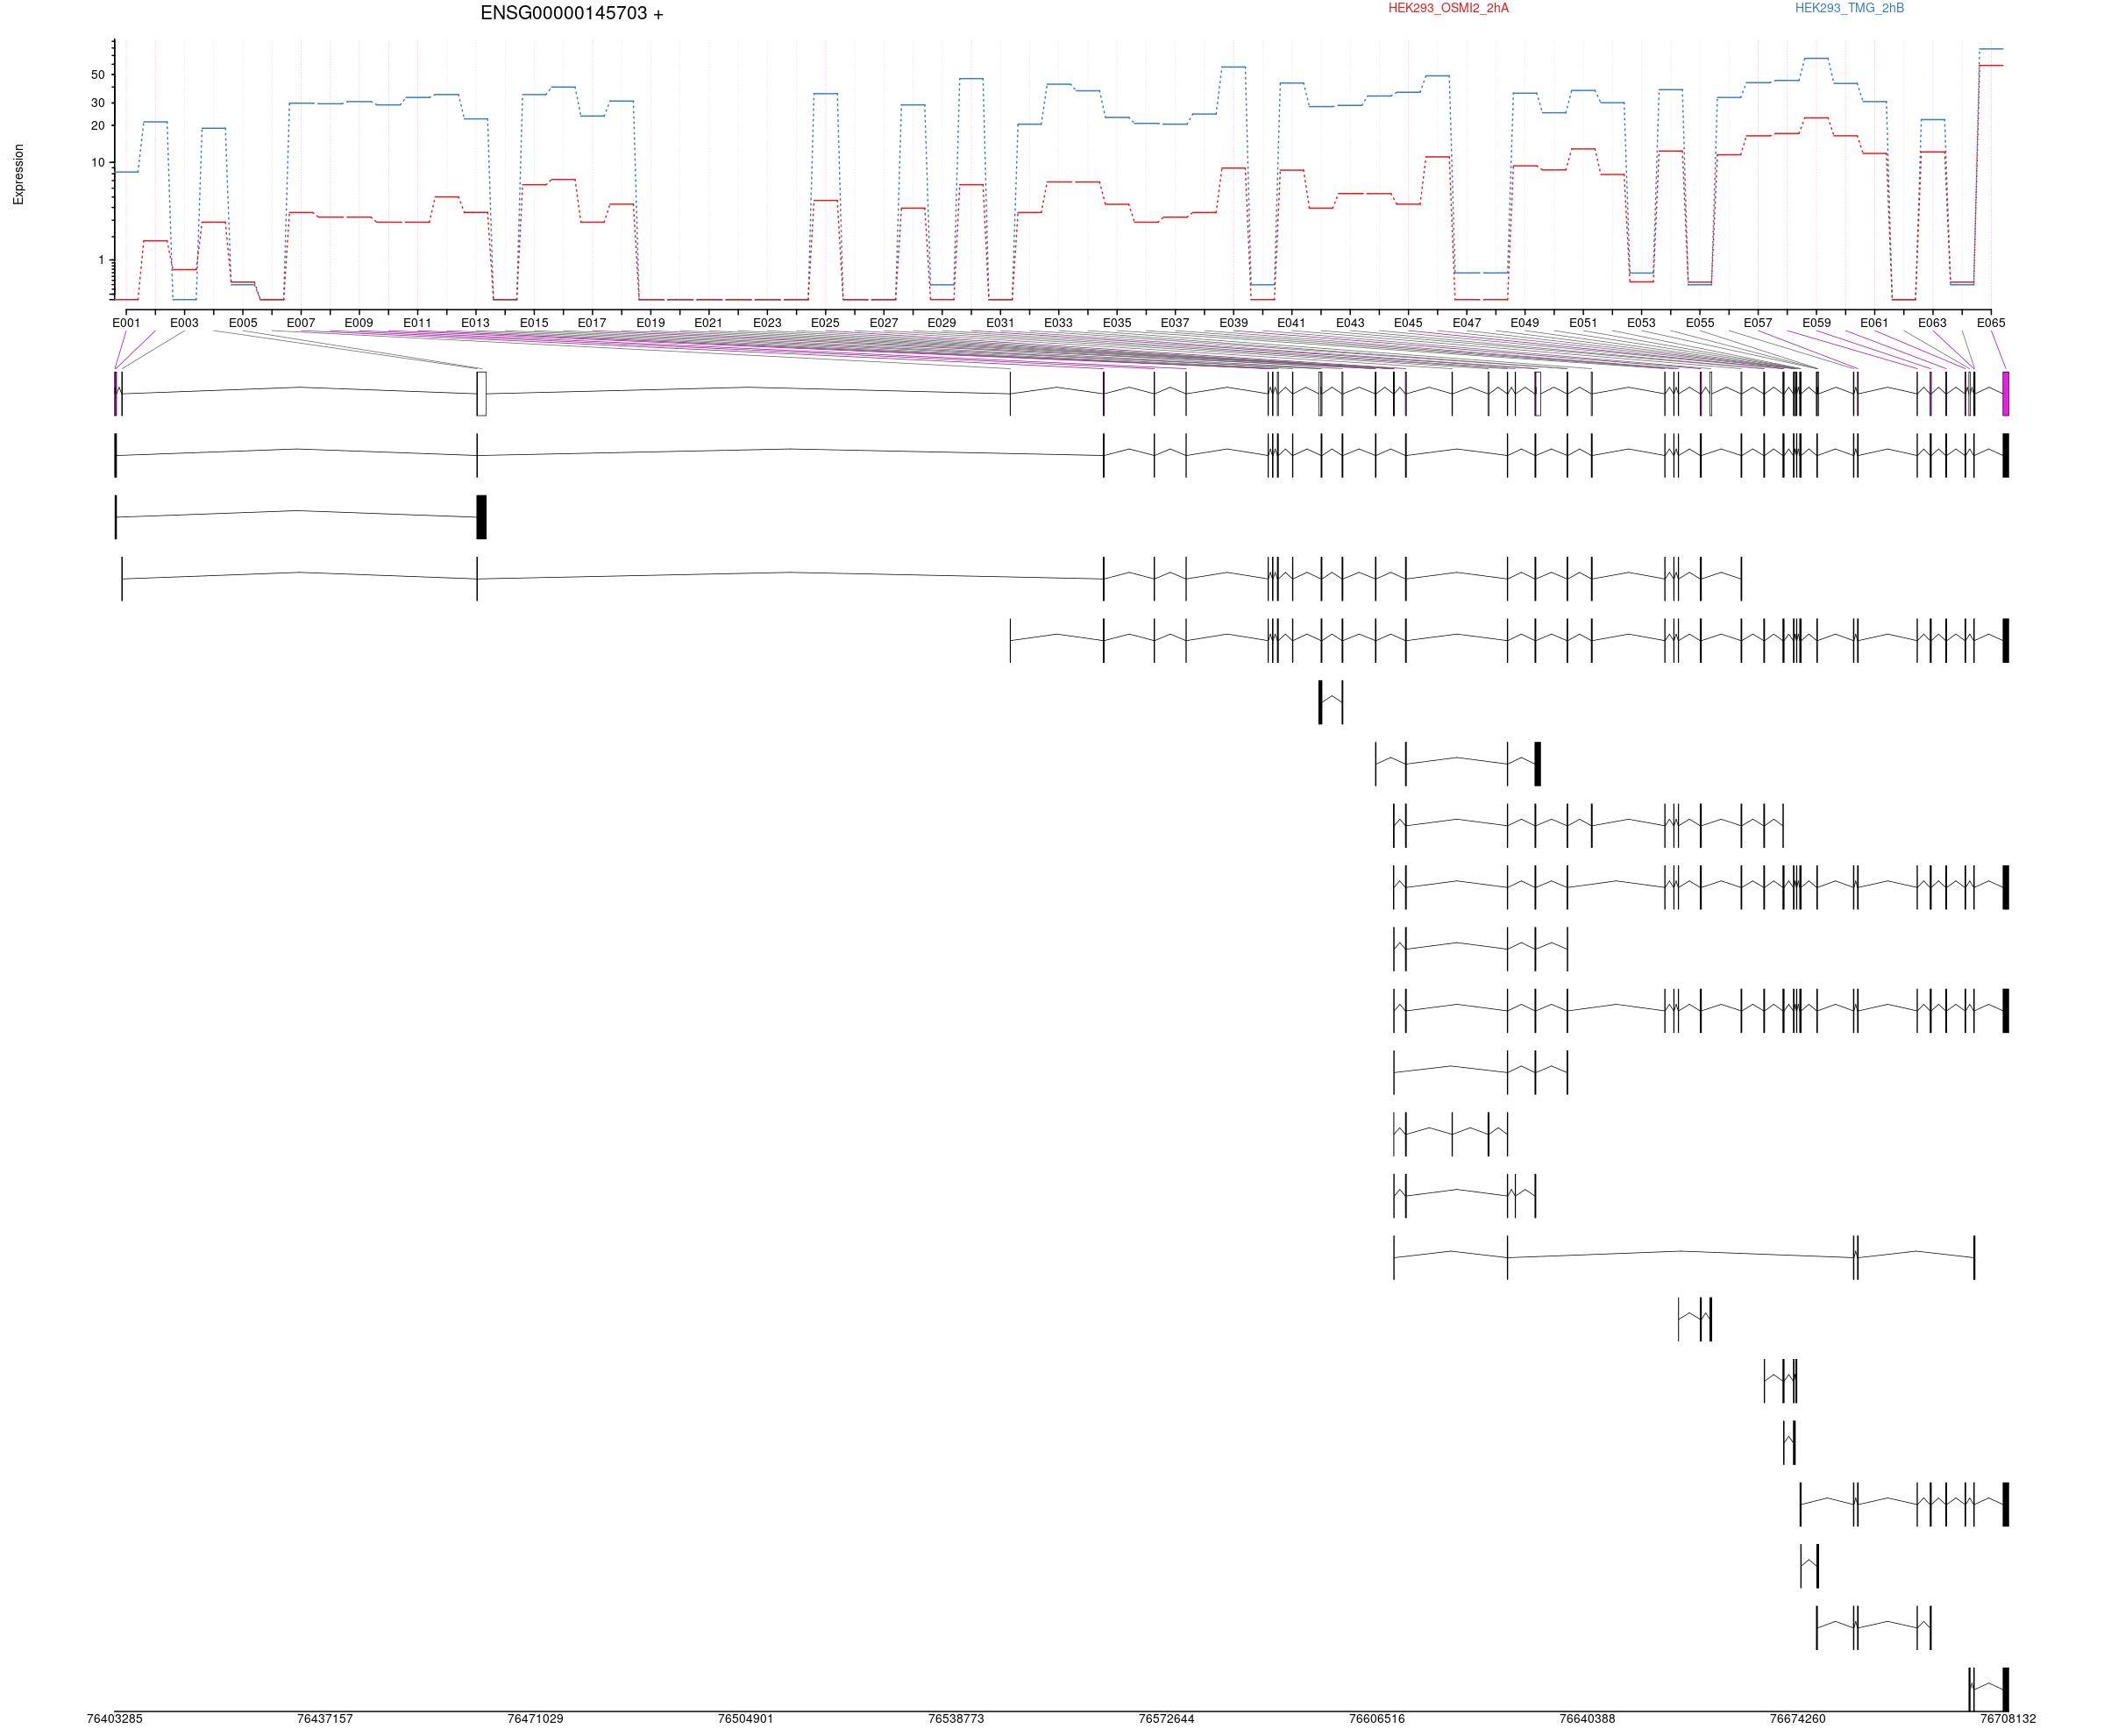The height and width of the screenshot is (1736, 2104).
Task: Select exon label E029
Action: coord(941,323)
